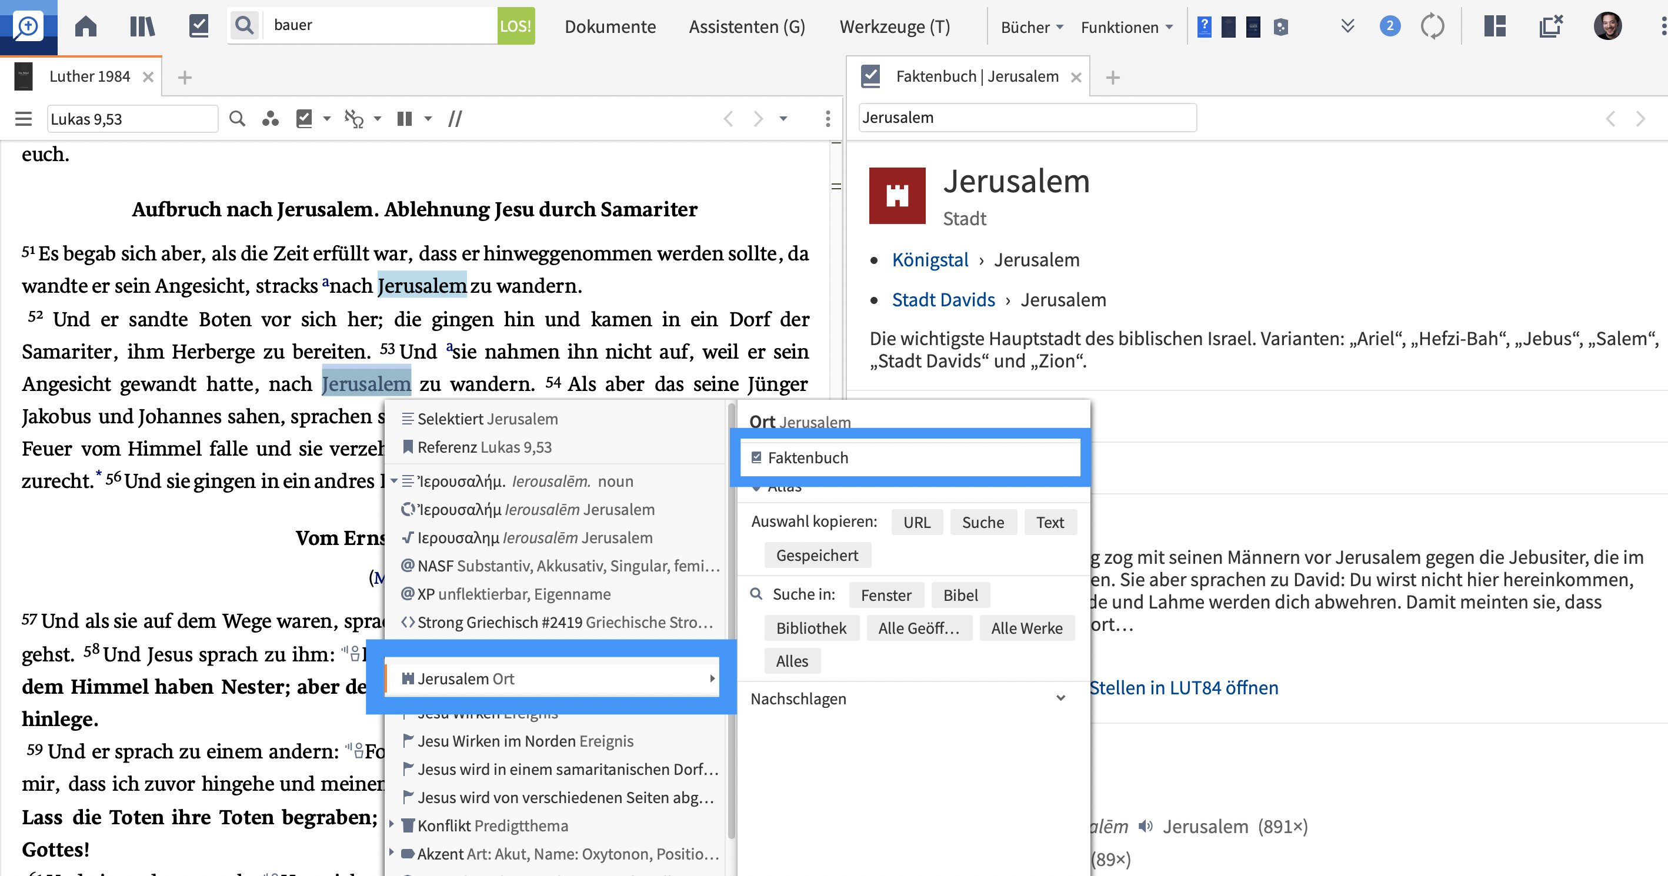
Task: Collapse the Ἰερουσαλήμ noun entry
Action: 393,481
